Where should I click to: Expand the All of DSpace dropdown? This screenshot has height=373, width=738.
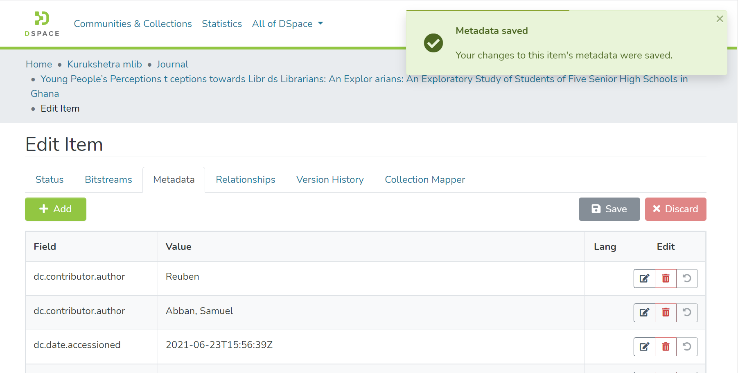[287, 24]
